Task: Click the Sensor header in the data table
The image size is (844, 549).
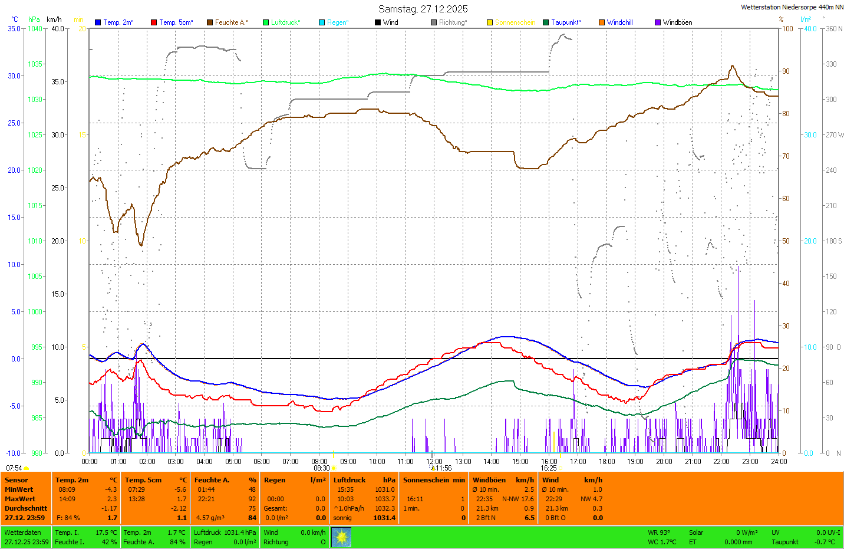Action: pos(17,480)
